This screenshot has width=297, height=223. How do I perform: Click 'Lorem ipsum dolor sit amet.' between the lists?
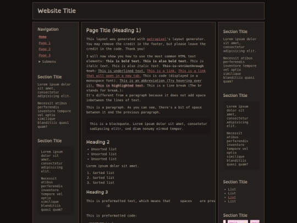tap(113, 166)
